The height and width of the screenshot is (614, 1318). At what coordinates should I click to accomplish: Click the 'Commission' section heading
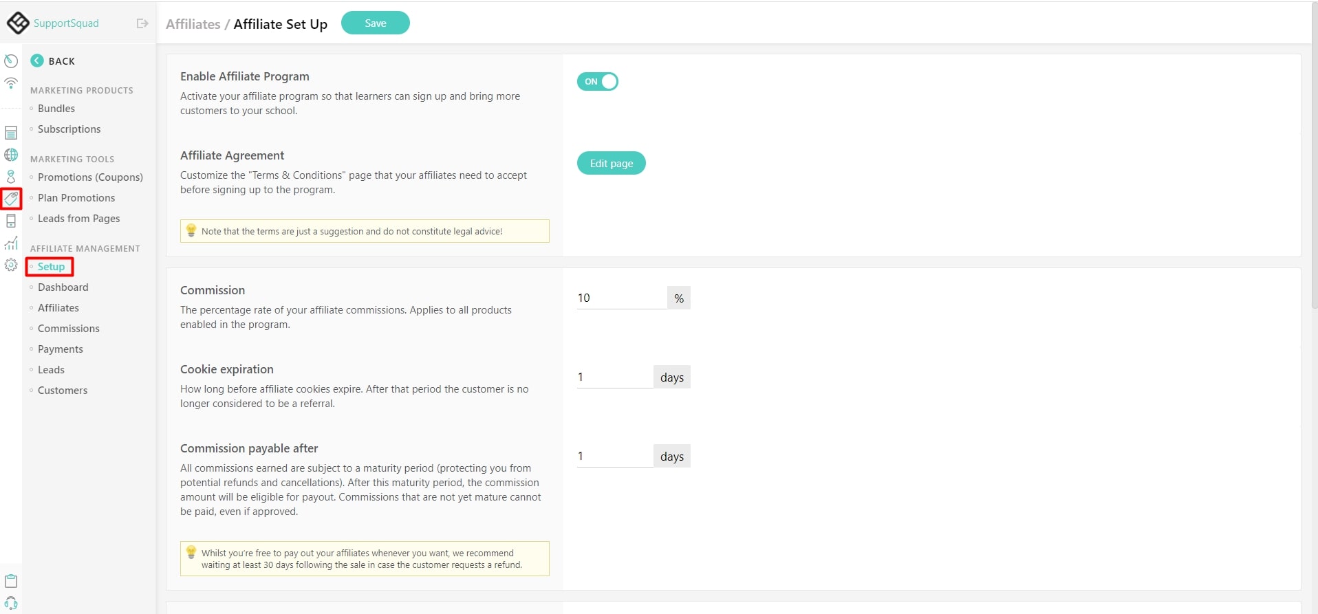tap(213, 290)
